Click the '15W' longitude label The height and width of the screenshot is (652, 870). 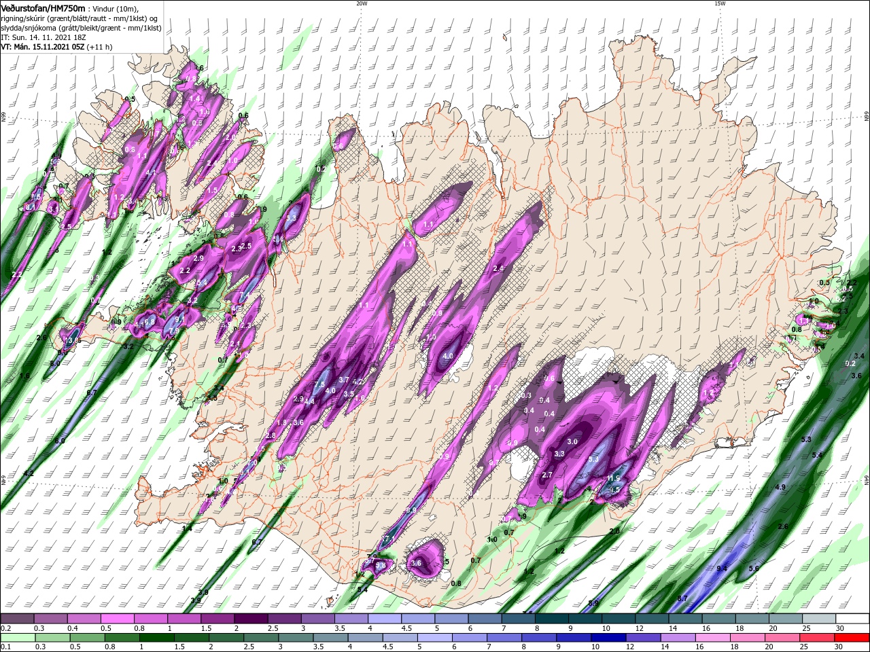point(720,3)
